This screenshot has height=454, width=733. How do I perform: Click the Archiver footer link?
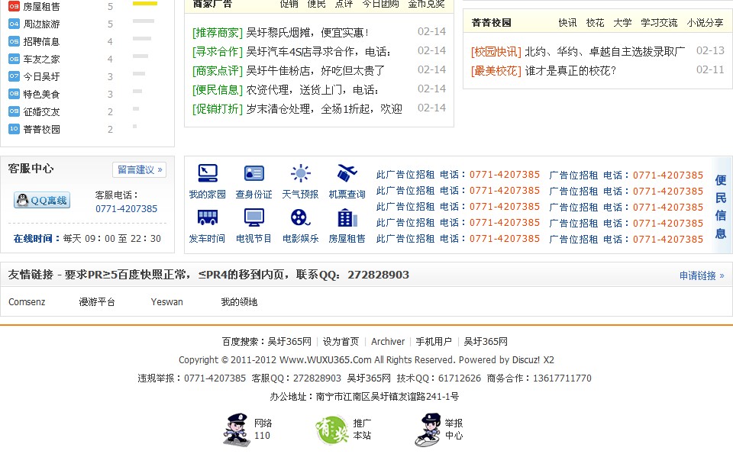(388, 341)
